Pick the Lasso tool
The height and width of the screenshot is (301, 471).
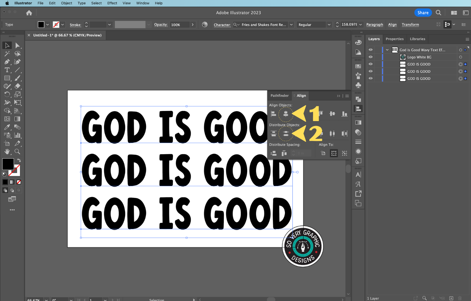point(17,54)
